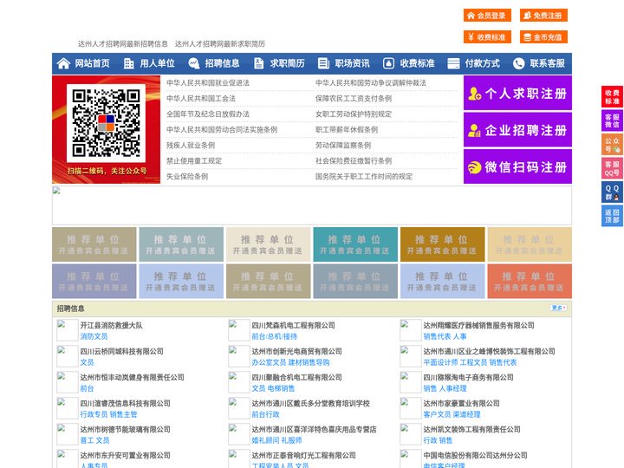
Task: Open company 达州凯文装饰工程有限责任公司
Action: 471,429
